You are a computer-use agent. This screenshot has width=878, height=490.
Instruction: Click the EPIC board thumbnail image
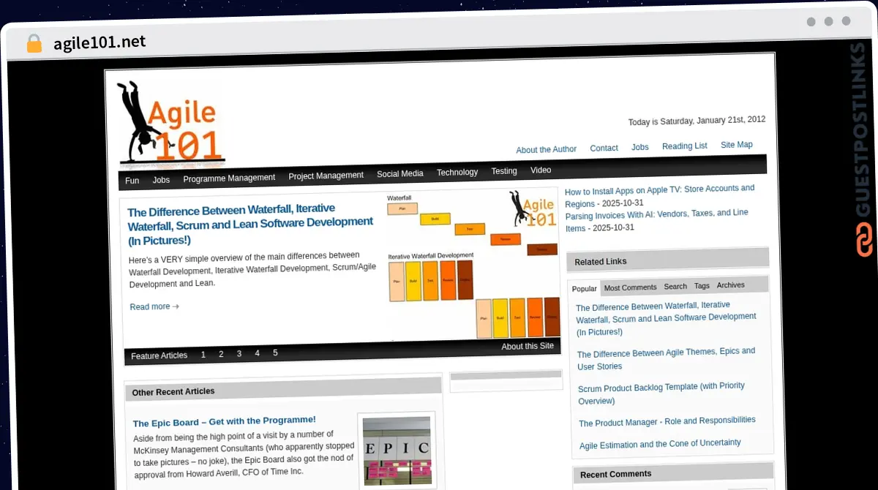pyautogui.click(x=397, y=451)
